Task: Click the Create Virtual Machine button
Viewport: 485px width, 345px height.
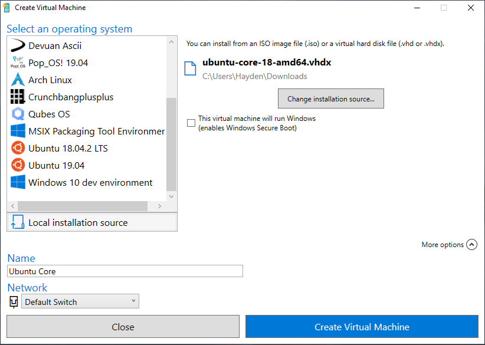Action: coord(362,327)
